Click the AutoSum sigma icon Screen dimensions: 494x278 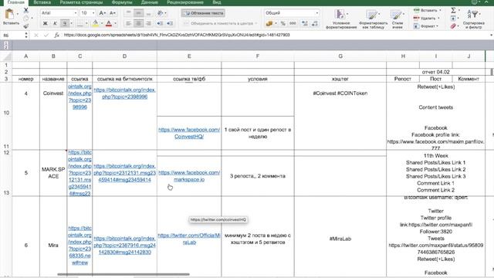click(x=453, y=10)
